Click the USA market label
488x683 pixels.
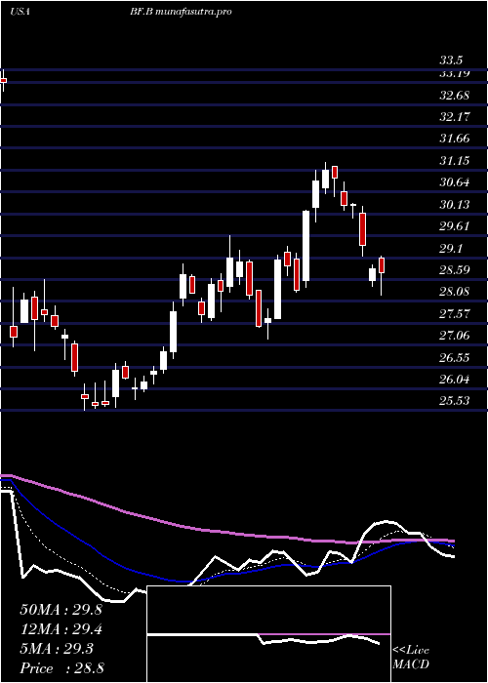point(20,12)
